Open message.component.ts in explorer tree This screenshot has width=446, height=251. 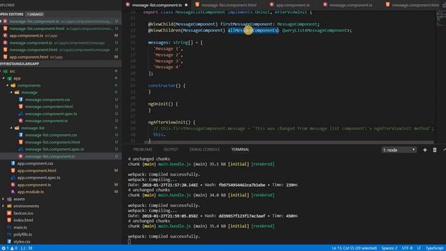coord(47,121)
